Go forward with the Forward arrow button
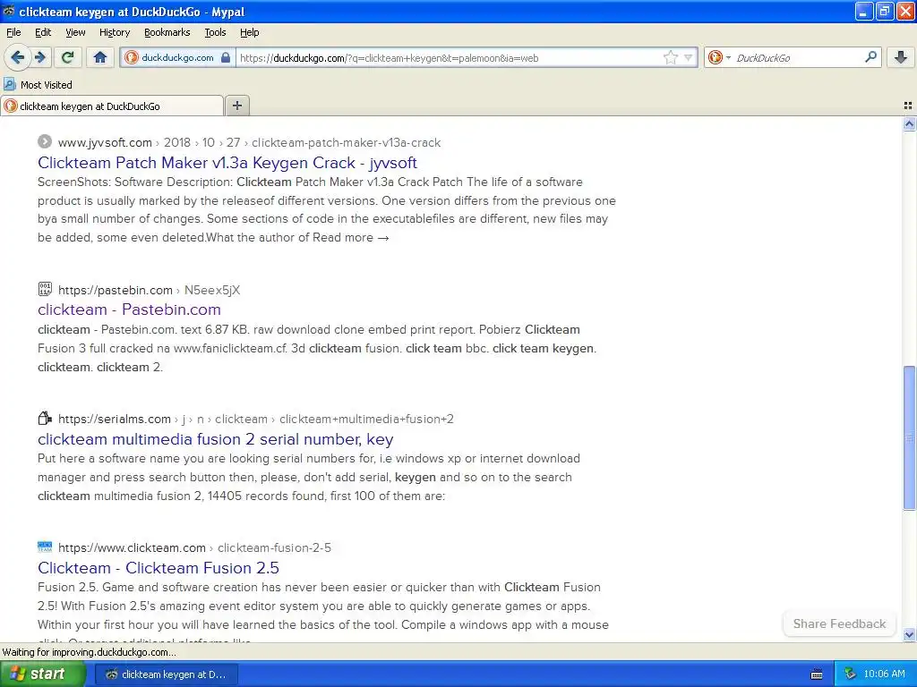 pos(40,57)
